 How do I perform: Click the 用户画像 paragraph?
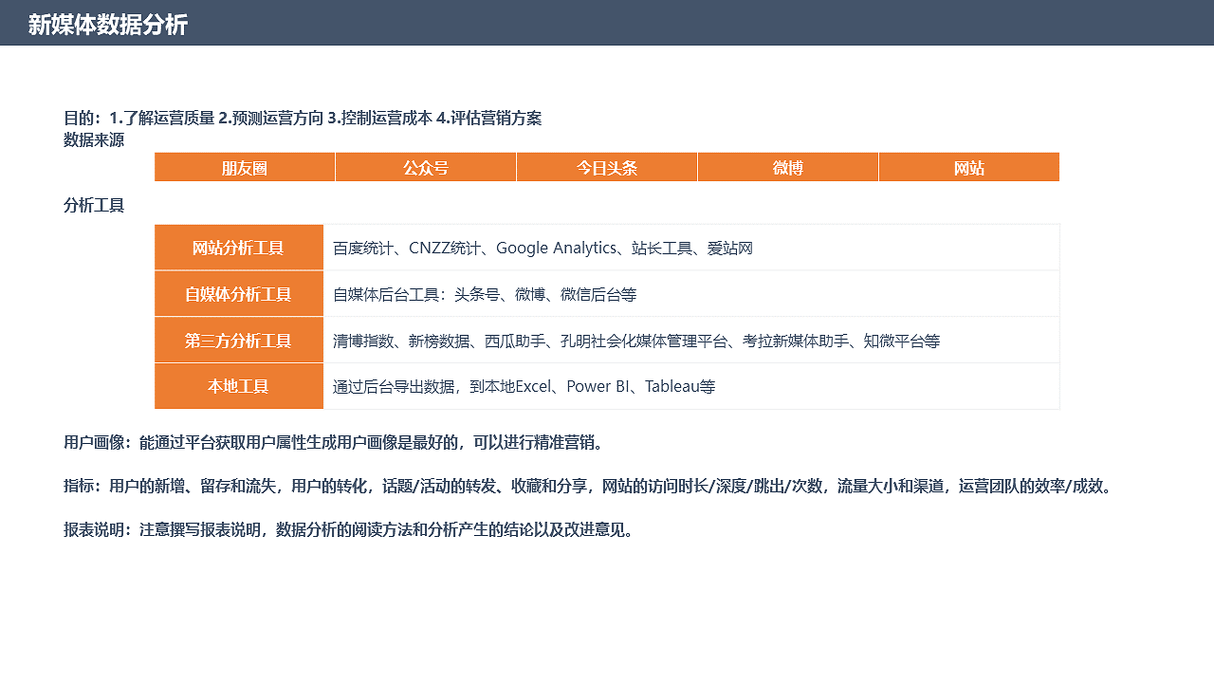click(333, 443)
